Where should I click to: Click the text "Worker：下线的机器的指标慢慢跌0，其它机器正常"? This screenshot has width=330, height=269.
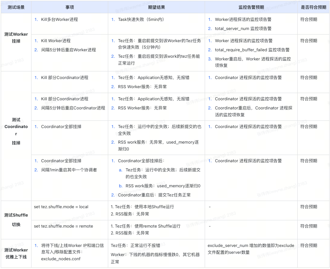click(x=155, y=258)
